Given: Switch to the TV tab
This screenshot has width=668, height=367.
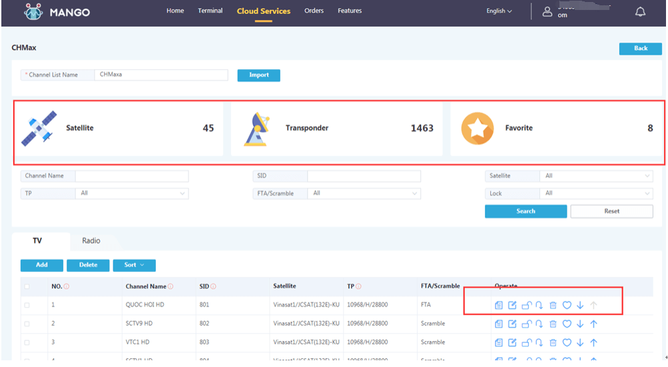Looking at the screenshot, I should (37, 241).
